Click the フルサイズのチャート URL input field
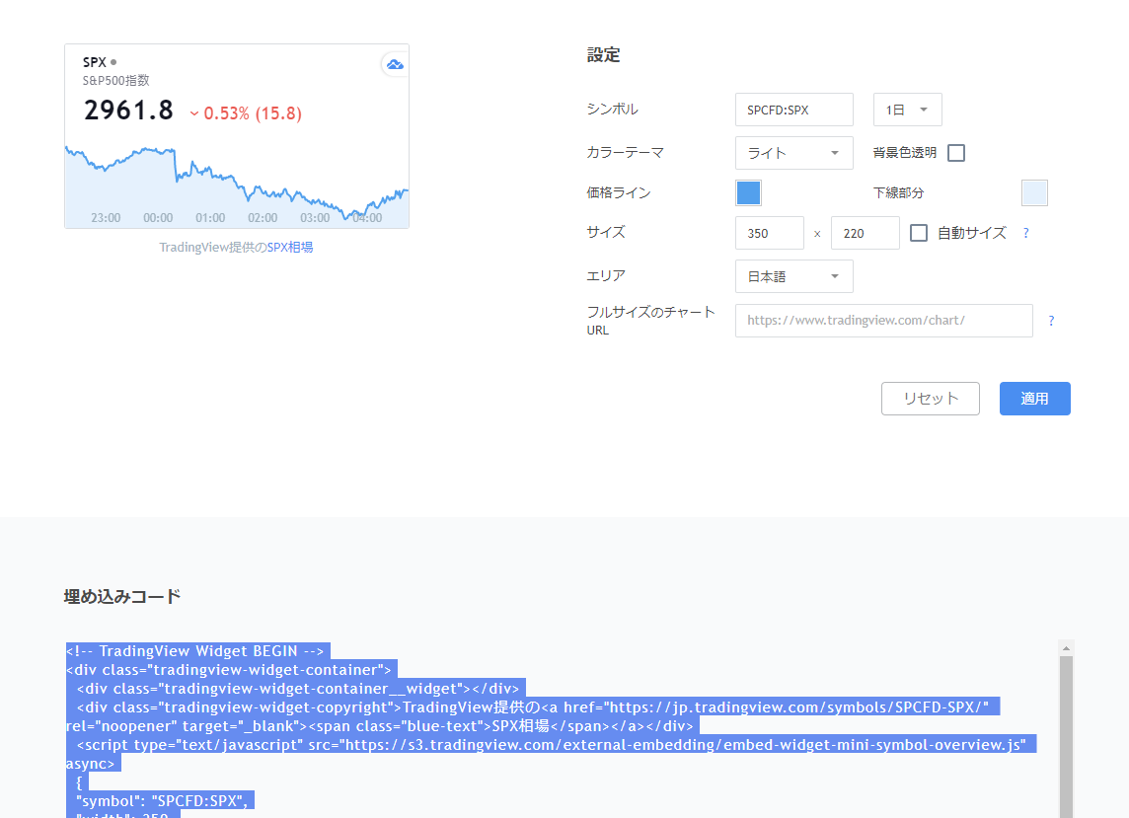 tap(883, 321)
